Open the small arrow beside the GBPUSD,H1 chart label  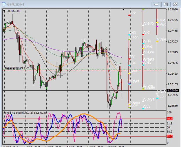coord(4,11)
